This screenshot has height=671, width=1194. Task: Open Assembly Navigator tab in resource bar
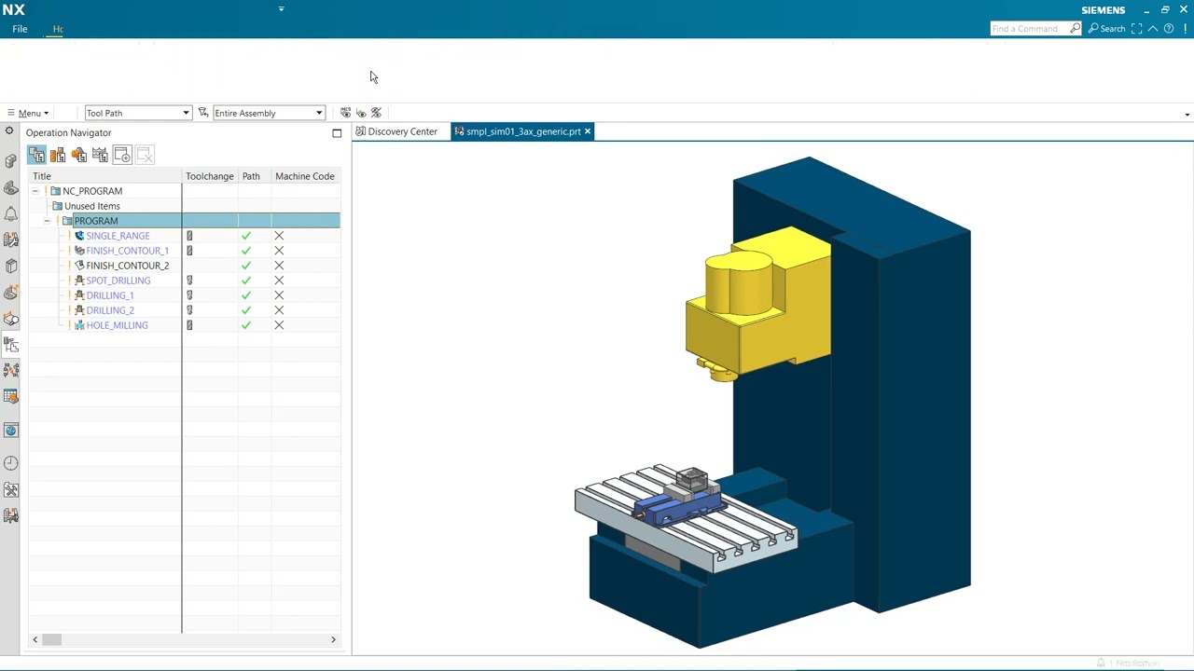11,161
